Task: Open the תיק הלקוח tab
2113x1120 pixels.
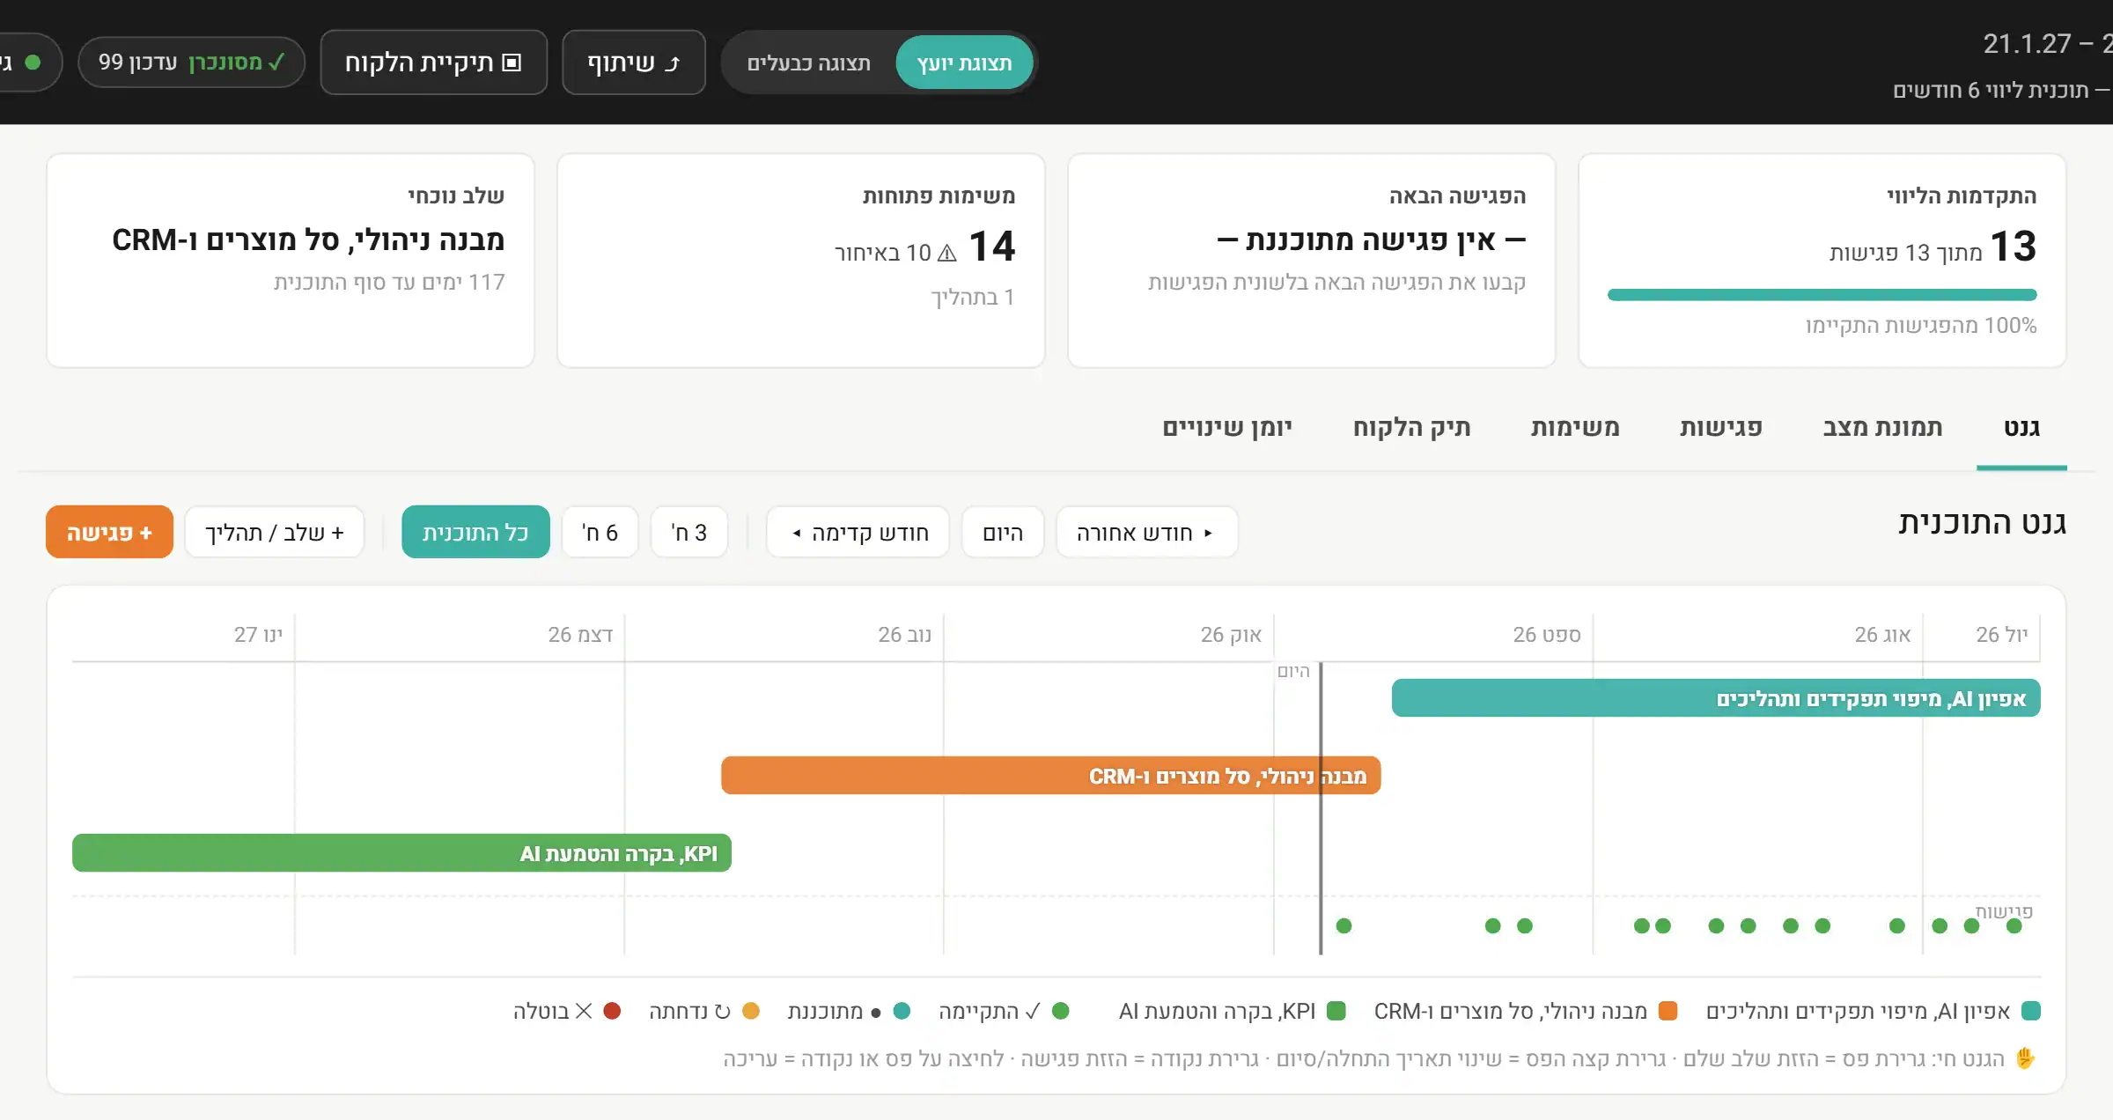Action: click(x=1411, y=428)
